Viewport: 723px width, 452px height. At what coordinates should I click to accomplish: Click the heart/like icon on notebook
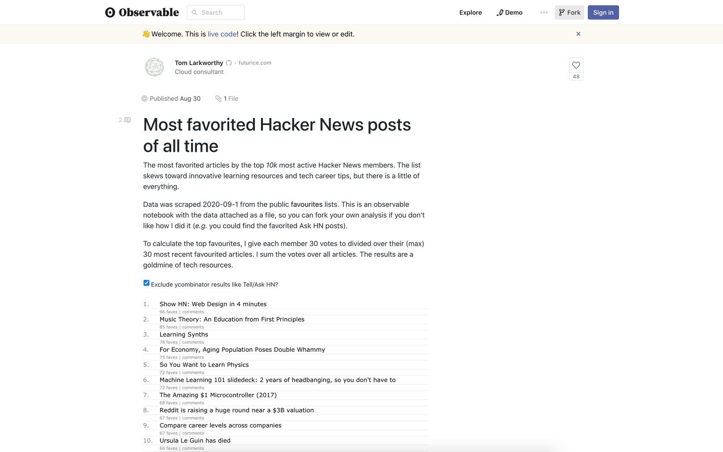[576, 65]
